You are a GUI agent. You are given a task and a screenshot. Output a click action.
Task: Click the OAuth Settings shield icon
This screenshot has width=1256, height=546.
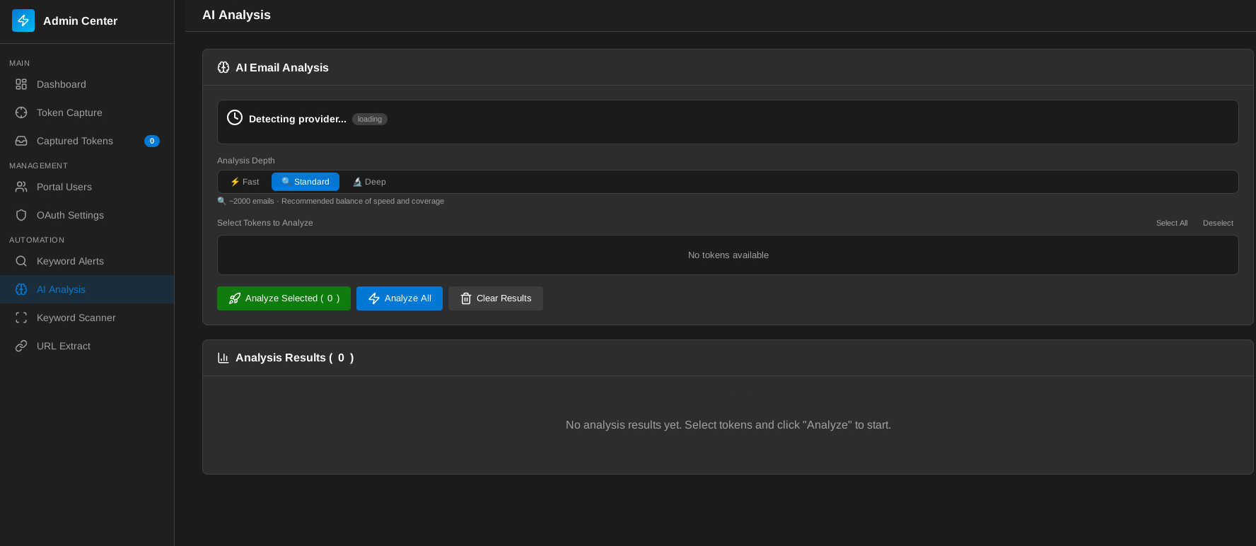coord(21,215)
